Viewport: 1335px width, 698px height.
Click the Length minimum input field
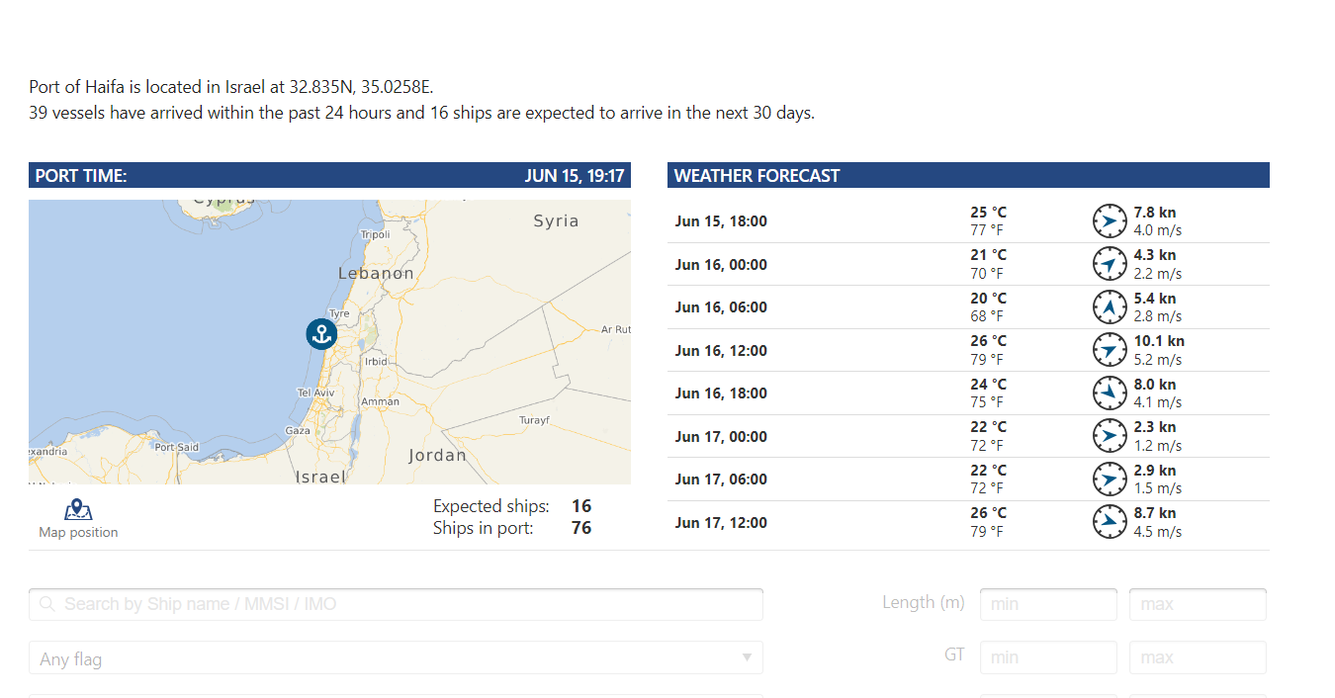[x=1047, y=604]
